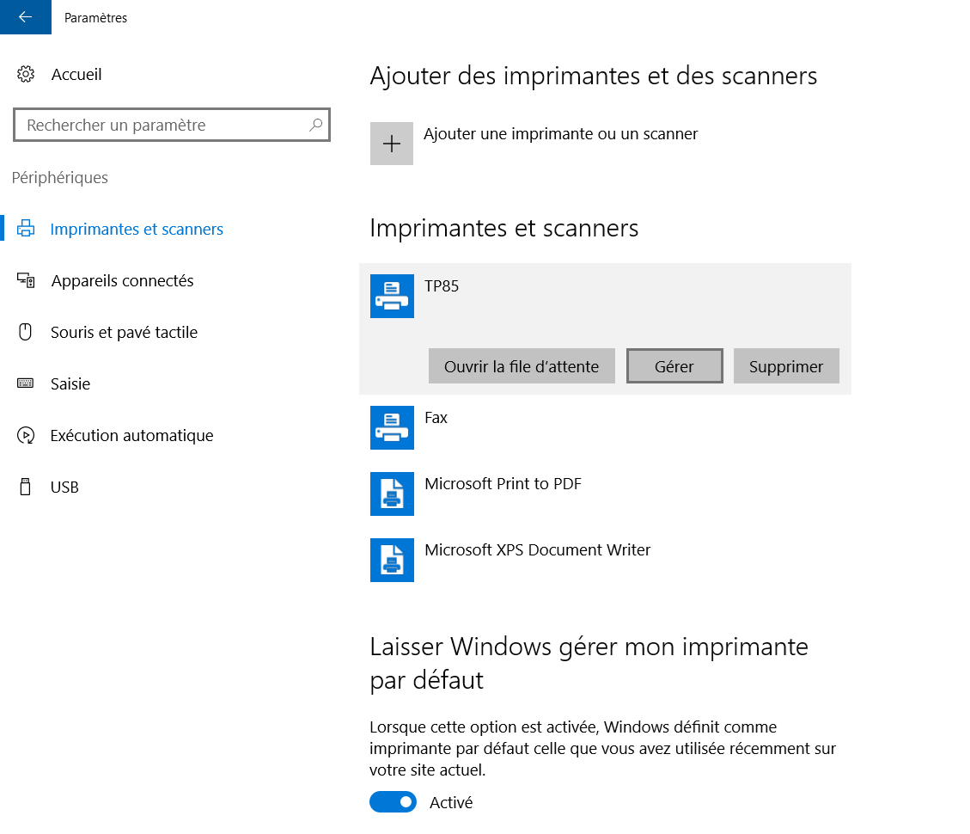
Task: Click the Accueil gear icon
Action: pyautogui.click(x=26, y=75)
